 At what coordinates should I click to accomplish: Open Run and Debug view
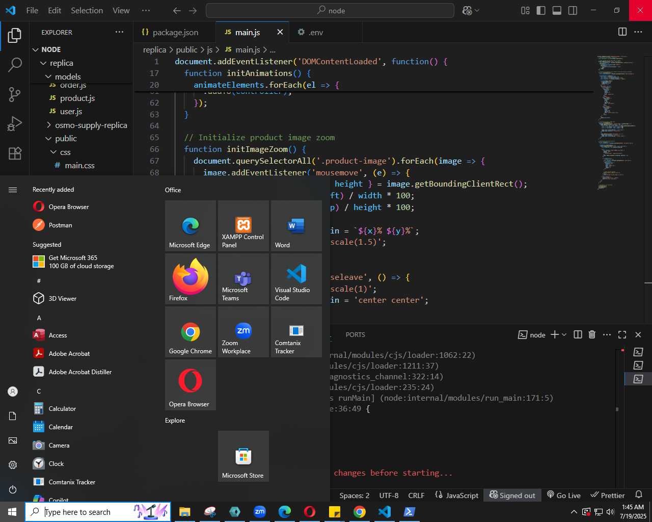15,124
